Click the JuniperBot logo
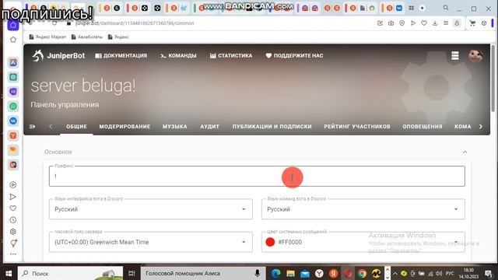The width and height of the screenshot is (498, 280). [58, 55]
